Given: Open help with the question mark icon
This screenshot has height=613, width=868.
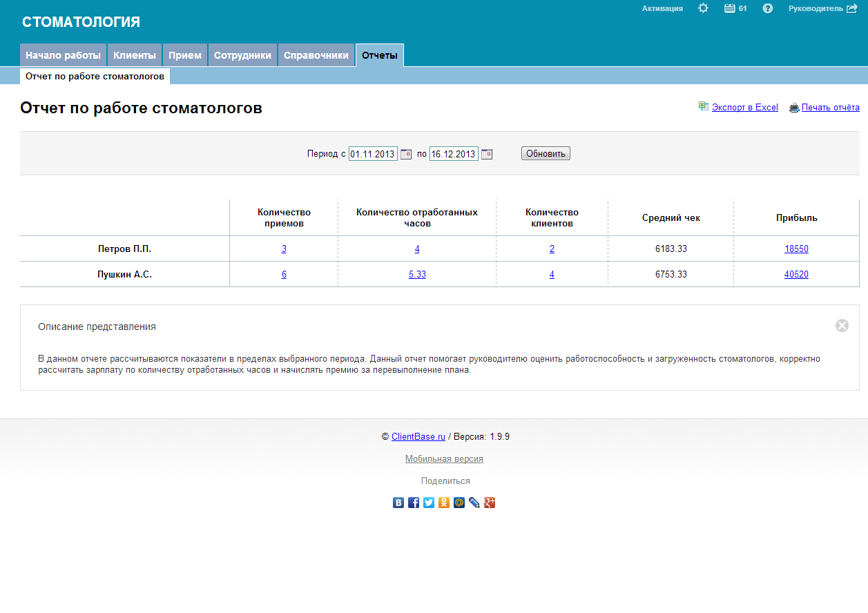Looking at the screenshot, I should click(x=767, y=8).
